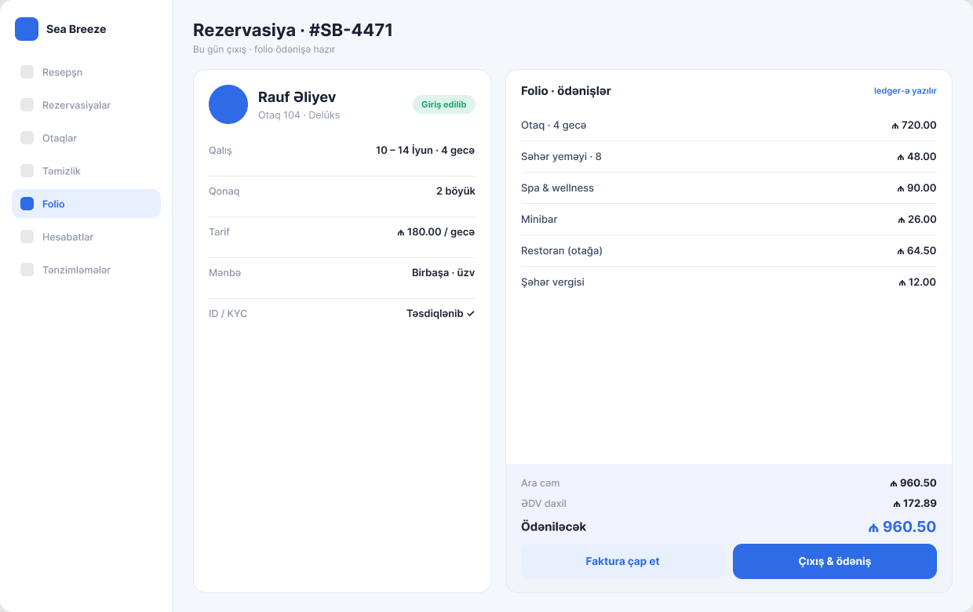The image size is (973, 612).
Task: Click the Tənzimləmələr sidebar icon
Action: pyautogui.click(x=27, y=270)
